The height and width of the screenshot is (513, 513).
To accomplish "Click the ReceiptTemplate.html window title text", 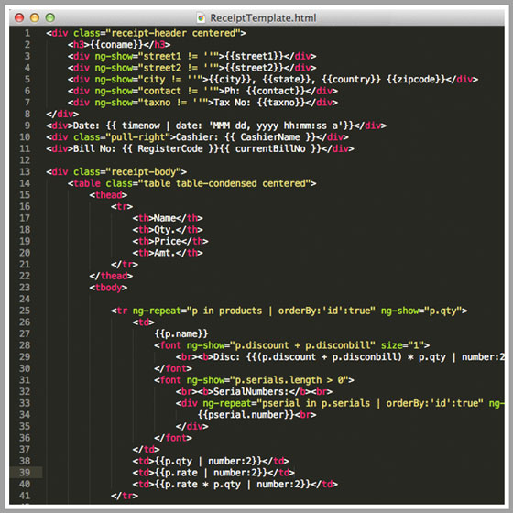I will coord(263,17).
